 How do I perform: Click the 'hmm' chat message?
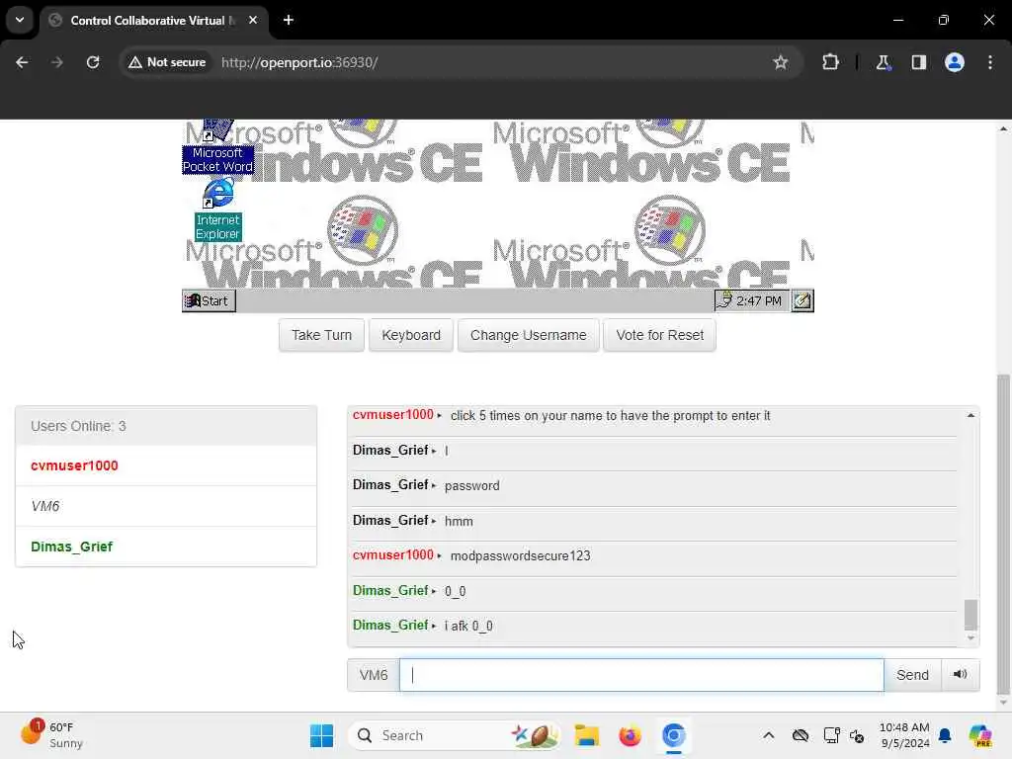pos(459,521)
